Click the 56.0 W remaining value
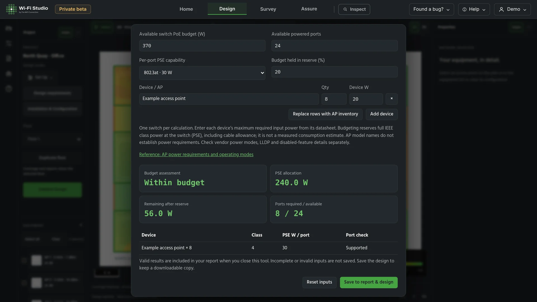 pos(158,214)
